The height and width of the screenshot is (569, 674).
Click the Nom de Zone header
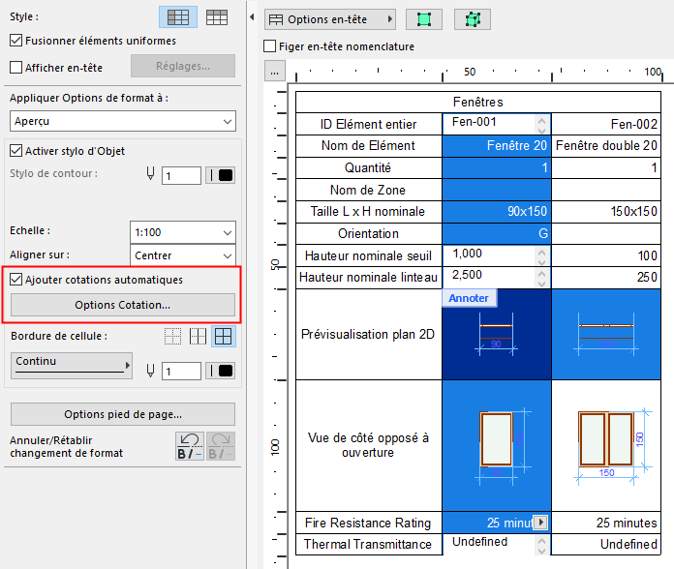tap(369, 190)
